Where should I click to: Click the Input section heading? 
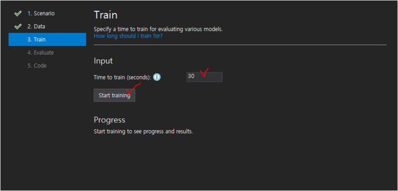point(103,61)
